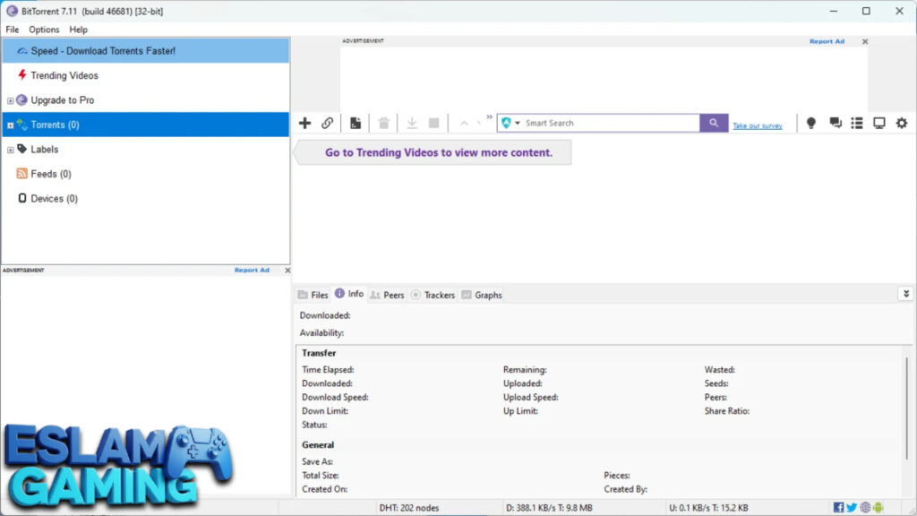Close the sidebar advertisement
The height and width of the screenshot is (516, 917).
(287, 271)
